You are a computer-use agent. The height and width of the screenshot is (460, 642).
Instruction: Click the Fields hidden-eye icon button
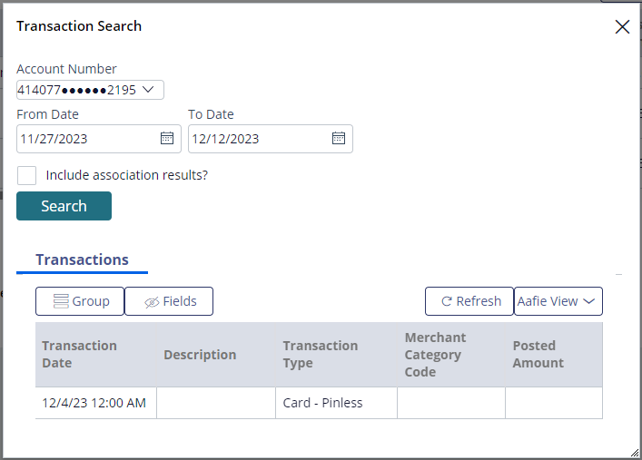click(152, 302)
